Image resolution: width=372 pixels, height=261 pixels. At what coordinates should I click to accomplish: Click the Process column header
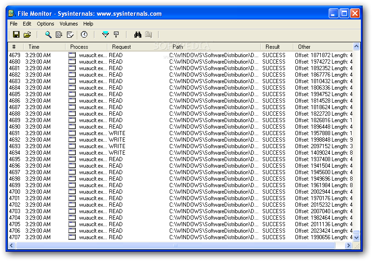86,46
